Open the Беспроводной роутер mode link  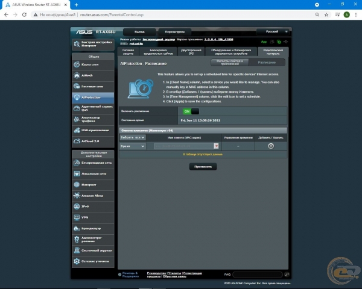click(x=159, y=39)
